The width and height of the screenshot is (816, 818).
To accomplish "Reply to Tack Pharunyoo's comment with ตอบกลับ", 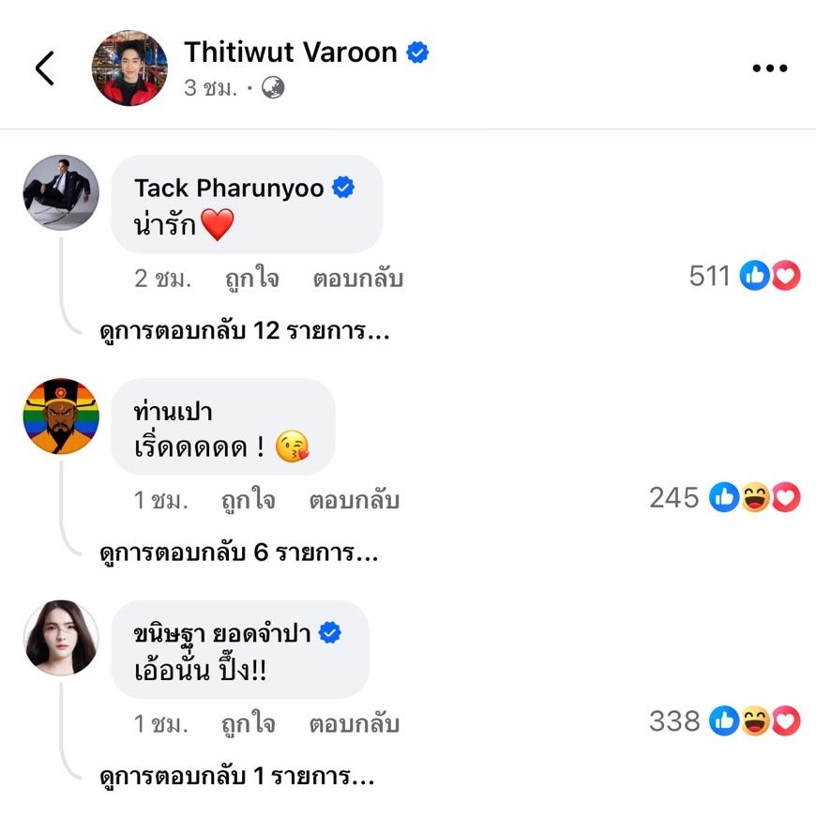I will pyautogui.click(x=358, y=278).
